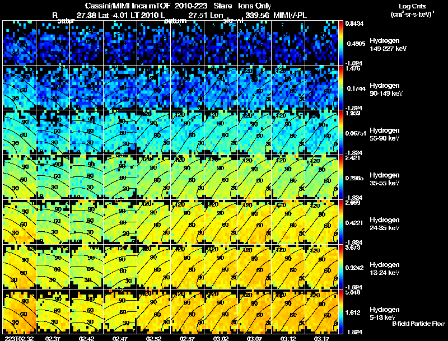The width and height of the screenshot is (448, 341).
Task: Click the color bar beside Hydrogen 35-55 keV
Action: pyautogui.click(x=340, y=177)
